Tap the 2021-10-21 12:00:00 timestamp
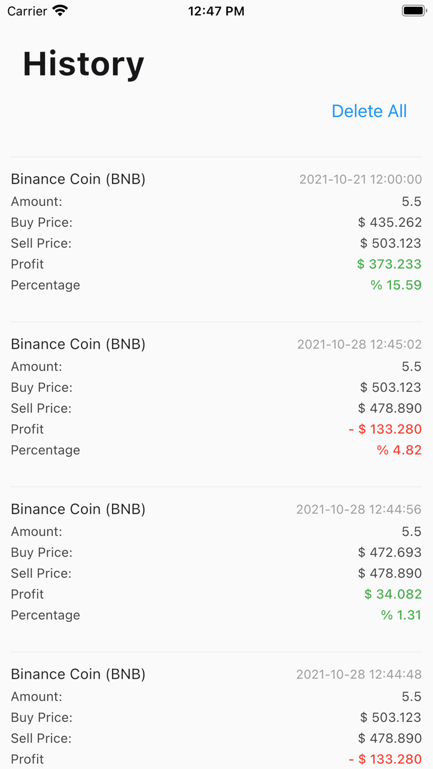Screen dimensions: 433x769 pyautogui.click(x=360, y=179)
